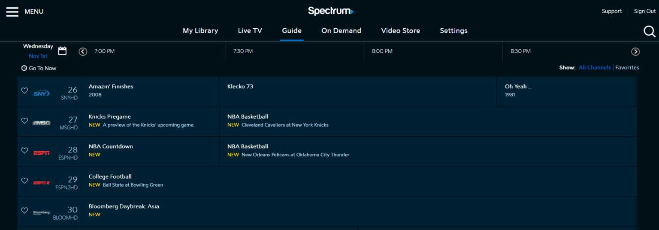Select College Football Ball State listing
The width and height of the screenshot is (659, 230).
pos(126,181)
